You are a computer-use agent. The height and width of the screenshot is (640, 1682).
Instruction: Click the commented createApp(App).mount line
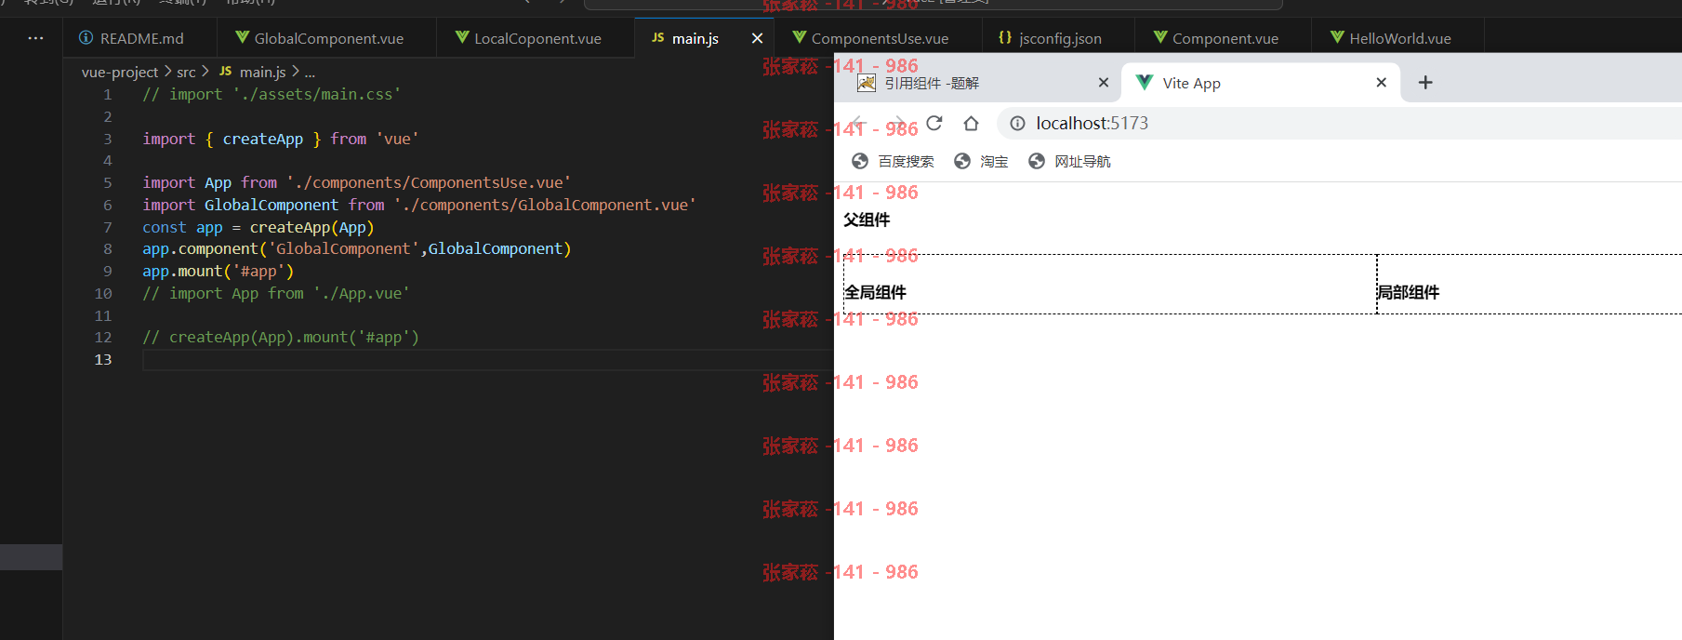click(x=281, y=338)
